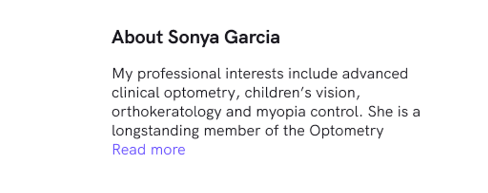Click the Read more link
Image resolution: width=488 pixels, height=193 pixels.
tap(149, 150)
